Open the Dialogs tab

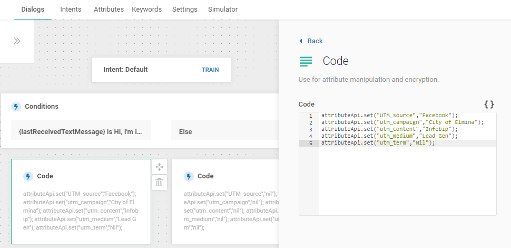pos(33,9)
